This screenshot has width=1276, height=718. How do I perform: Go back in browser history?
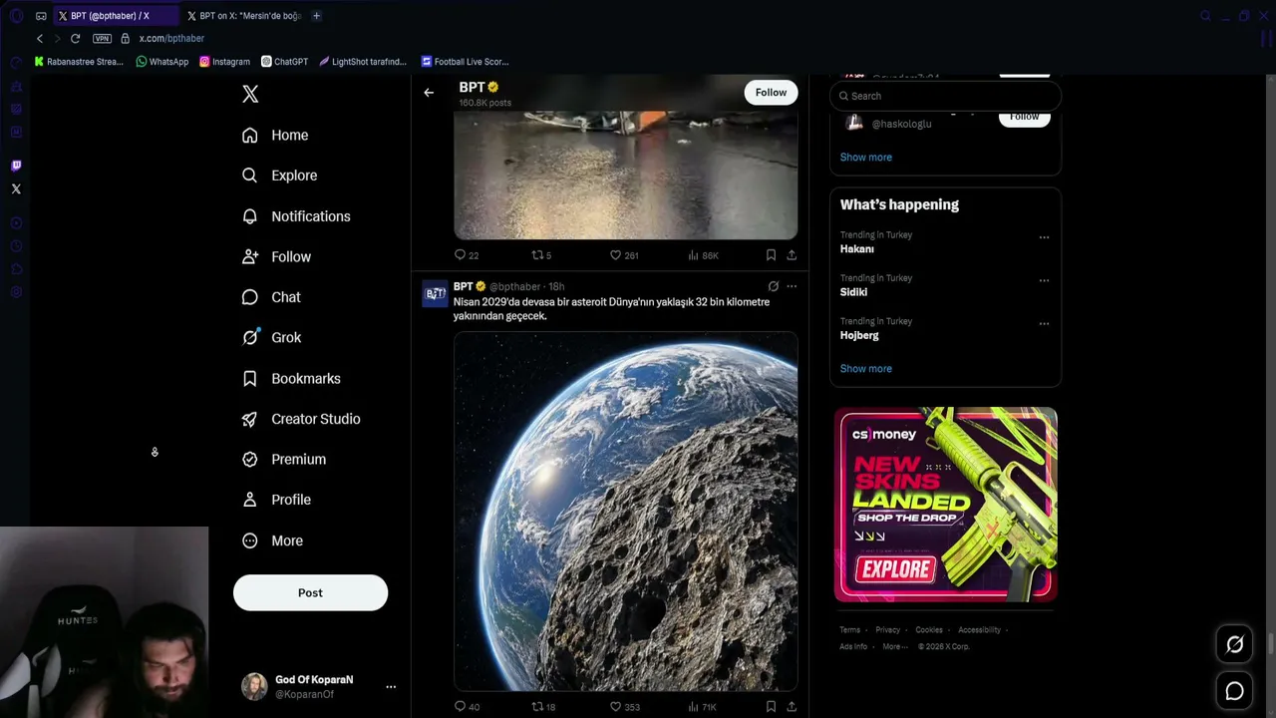tap(40, 39)
